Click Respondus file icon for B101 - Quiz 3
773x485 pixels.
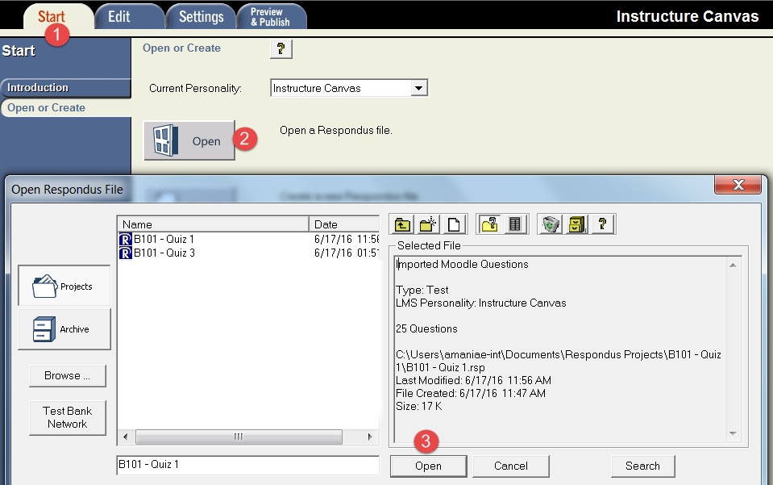click(x=126, y=253)
